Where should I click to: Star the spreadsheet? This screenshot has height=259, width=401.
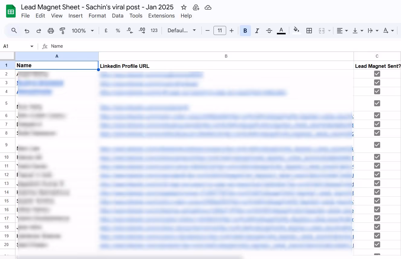[184, 7]
